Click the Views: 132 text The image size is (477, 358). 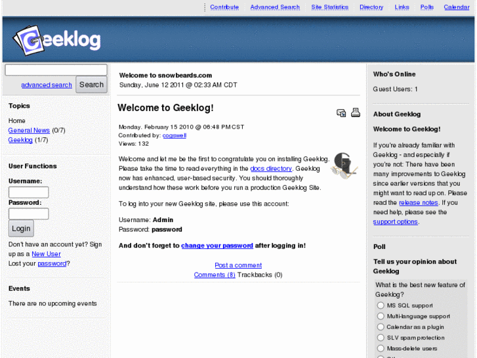134,144
